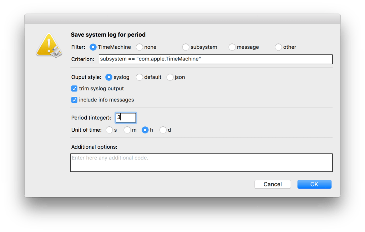Disable include info messages checkbox
This screenshot has width=365, height=232.
[75, 100]
